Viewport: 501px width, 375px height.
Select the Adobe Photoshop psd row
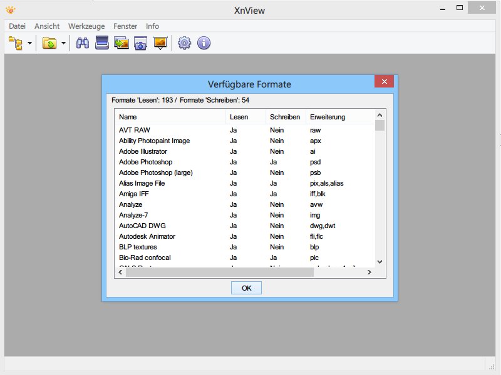click(245, 162)
